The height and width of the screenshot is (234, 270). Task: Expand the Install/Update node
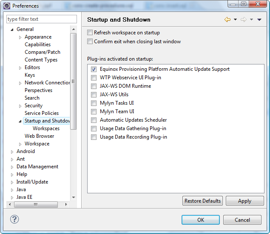(x=12, y=183)
